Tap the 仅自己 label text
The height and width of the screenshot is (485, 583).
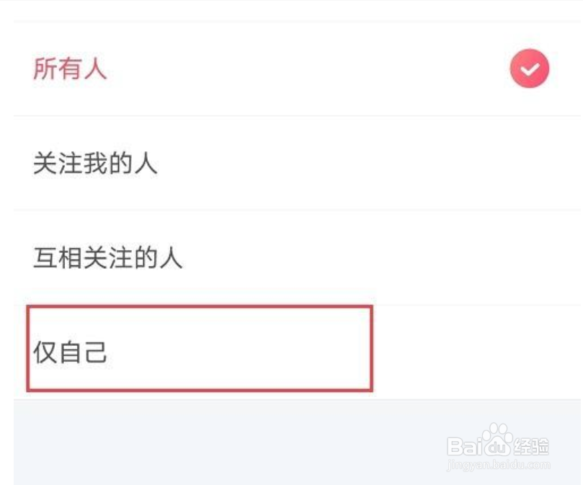[x=71, y=352]
